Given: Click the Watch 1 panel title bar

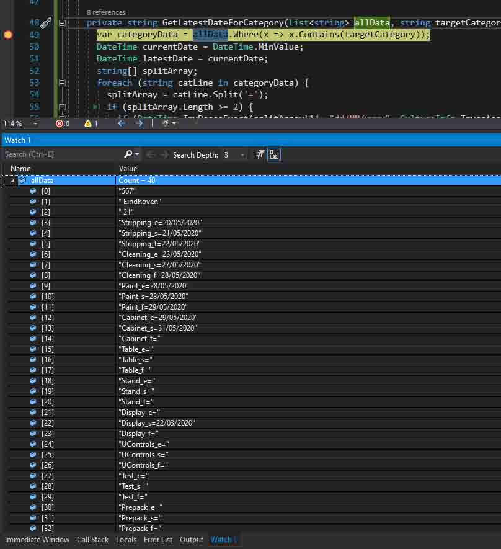Looking at the screenshot, I should (x=250, y=140).
